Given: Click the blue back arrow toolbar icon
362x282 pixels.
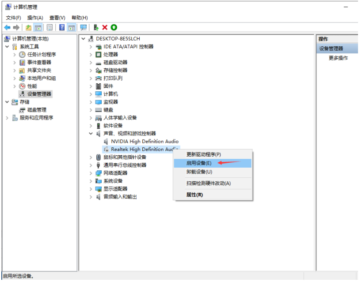Looking at the screenshot, I should pos(7,27).
